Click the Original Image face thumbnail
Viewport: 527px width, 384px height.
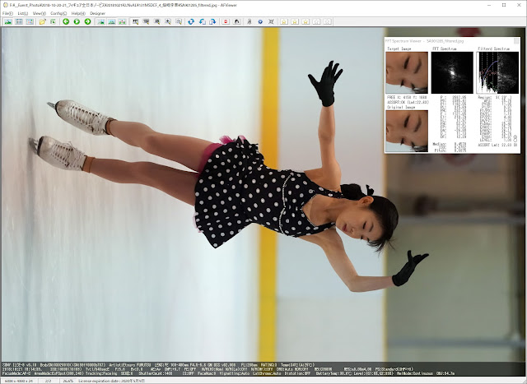[407, 131]
